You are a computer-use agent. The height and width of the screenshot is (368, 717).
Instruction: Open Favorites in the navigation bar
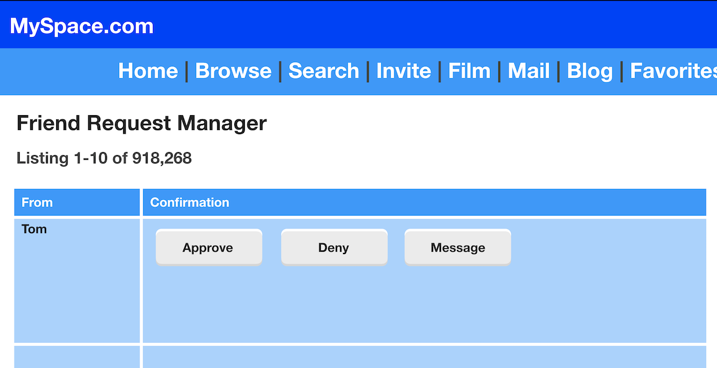(x=672, y=71)
